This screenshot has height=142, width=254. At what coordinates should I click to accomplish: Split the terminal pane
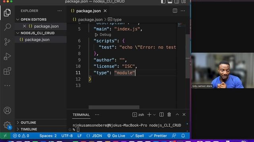pos(162,115)
